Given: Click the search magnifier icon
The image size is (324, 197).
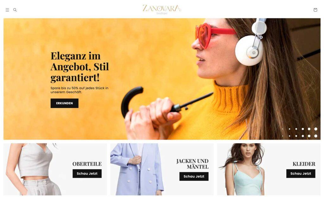Looking at the screenshot, I should point(15,10).
